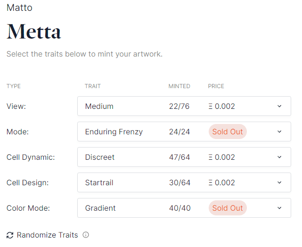Click the Sold Out badge in Mode row
The width and height of the screenshot is (302, 247).
point(228,132)
